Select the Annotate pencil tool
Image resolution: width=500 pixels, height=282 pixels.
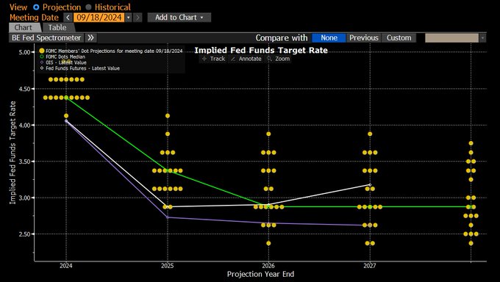tap(246, 59)
